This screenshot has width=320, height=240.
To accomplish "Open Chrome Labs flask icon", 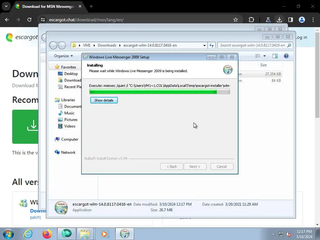I will [x=268, y=20].
